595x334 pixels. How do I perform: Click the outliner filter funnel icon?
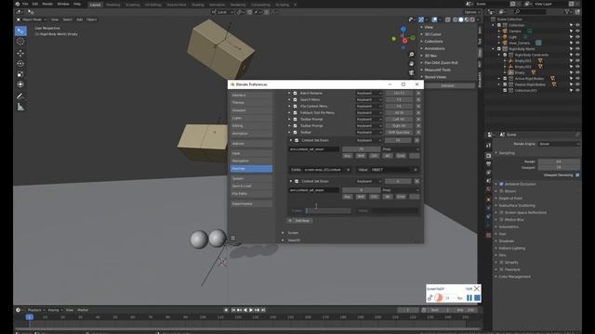tap(568, 12)
